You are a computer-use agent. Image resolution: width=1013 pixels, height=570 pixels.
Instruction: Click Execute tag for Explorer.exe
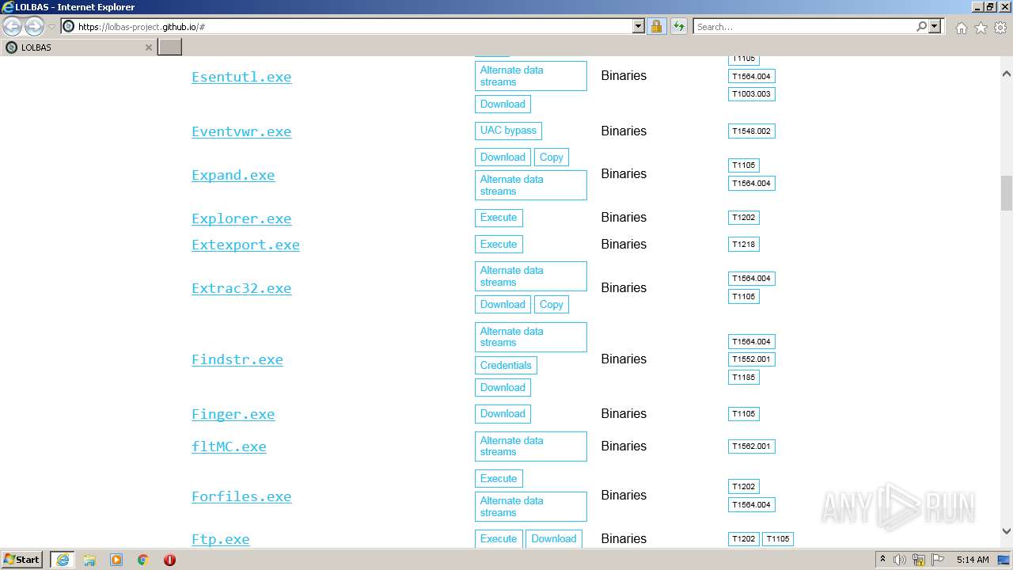click(499, 218)
